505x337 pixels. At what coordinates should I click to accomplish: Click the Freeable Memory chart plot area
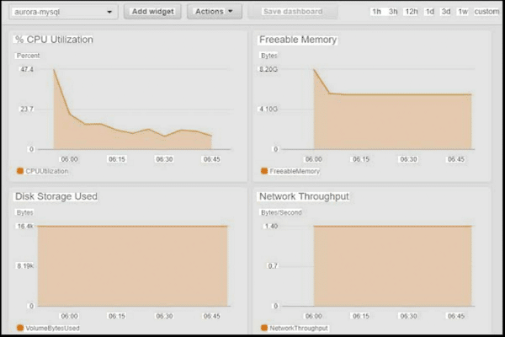pos(377,109)
